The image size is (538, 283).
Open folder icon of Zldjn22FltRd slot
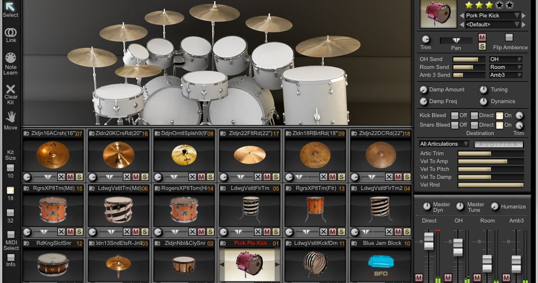click(223, 133)
